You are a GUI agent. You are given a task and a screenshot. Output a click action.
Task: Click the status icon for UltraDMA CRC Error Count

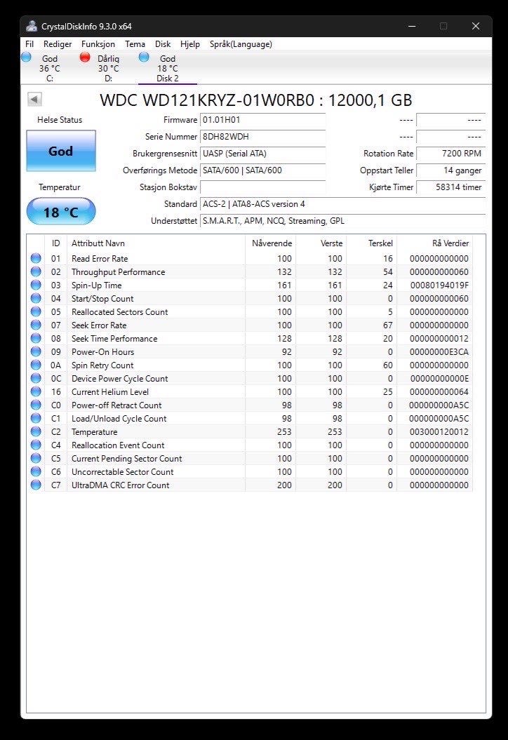click(x=36, y=485)
